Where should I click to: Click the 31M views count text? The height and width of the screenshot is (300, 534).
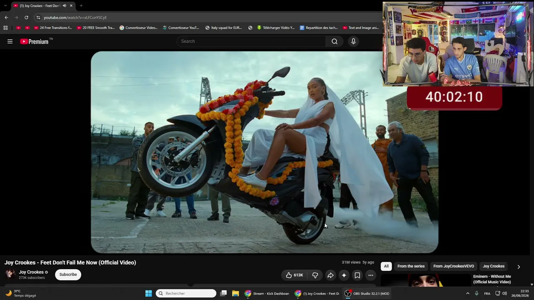[351, 262]
